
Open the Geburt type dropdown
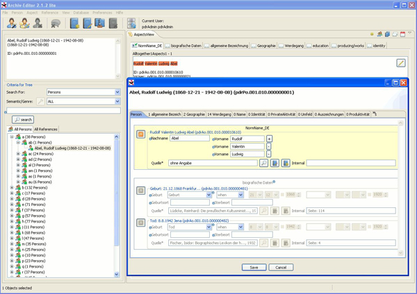point(210,195)
